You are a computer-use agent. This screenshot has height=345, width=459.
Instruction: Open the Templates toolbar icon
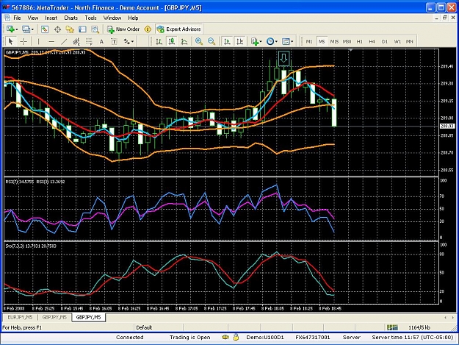286,41
